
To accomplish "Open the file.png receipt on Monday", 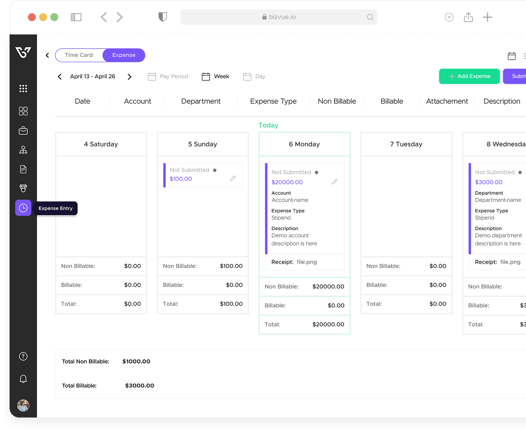I will coord(307,262).
